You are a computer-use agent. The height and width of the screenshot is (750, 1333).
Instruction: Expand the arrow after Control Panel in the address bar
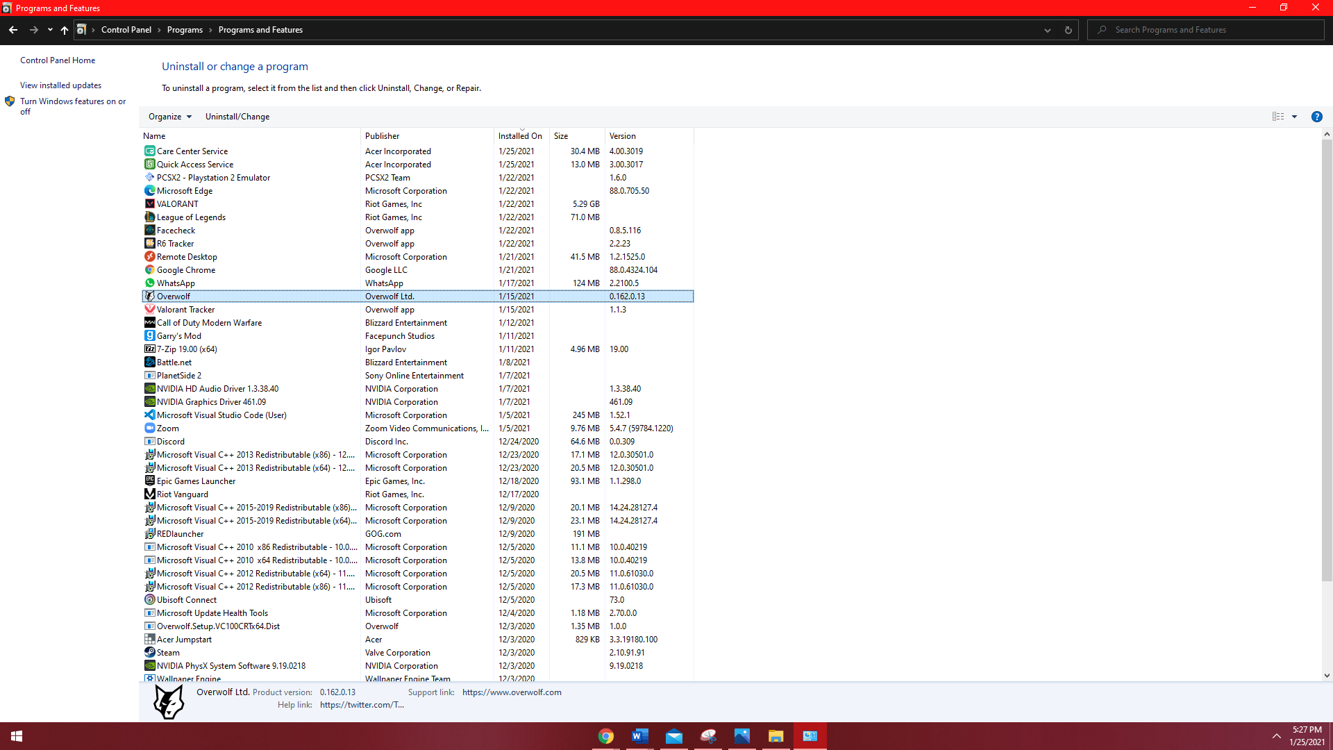pyautogui.click(x=159, y=30)
